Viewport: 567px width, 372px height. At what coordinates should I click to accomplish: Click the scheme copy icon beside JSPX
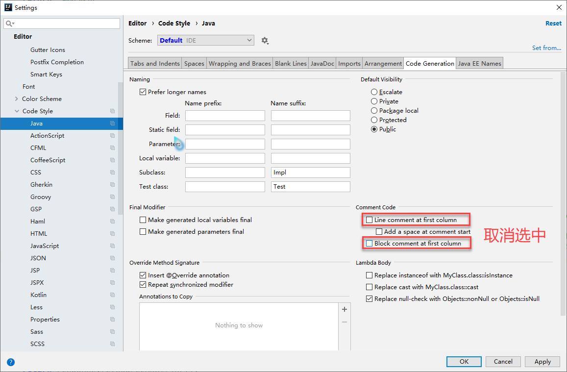click(x=112, y=283)
